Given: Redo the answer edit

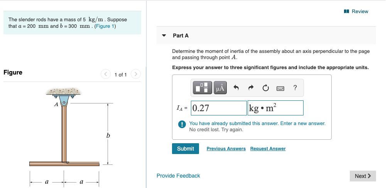Looking at the screenshot, I should [251, 88].
